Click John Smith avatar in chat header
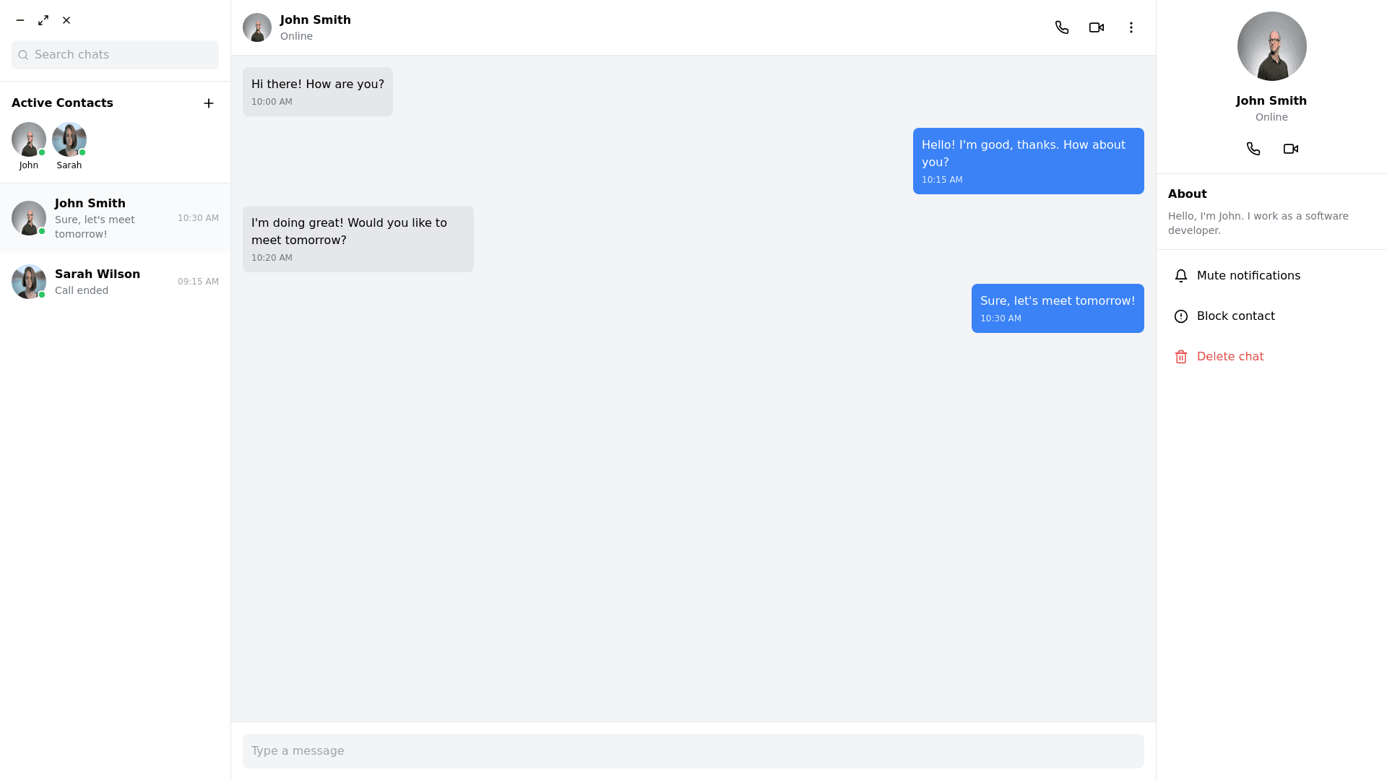This screenshot has width=1387, height=780. point(257,27)
